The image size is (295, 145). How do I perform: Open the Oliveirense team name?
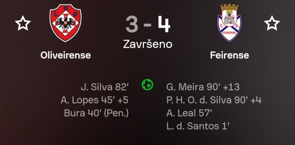pos(65,55)
